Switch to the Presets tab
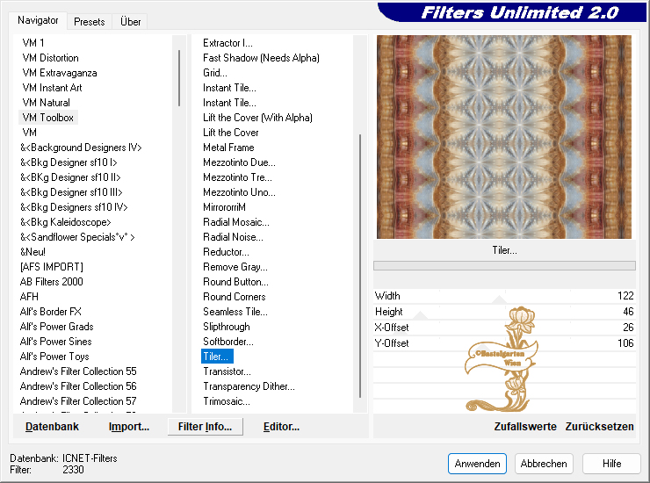 pos(90,21)
